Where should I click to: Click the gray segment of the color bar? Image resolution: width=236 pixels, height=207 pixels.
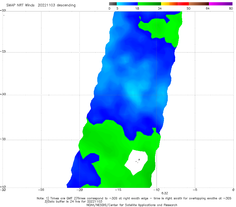113,4
